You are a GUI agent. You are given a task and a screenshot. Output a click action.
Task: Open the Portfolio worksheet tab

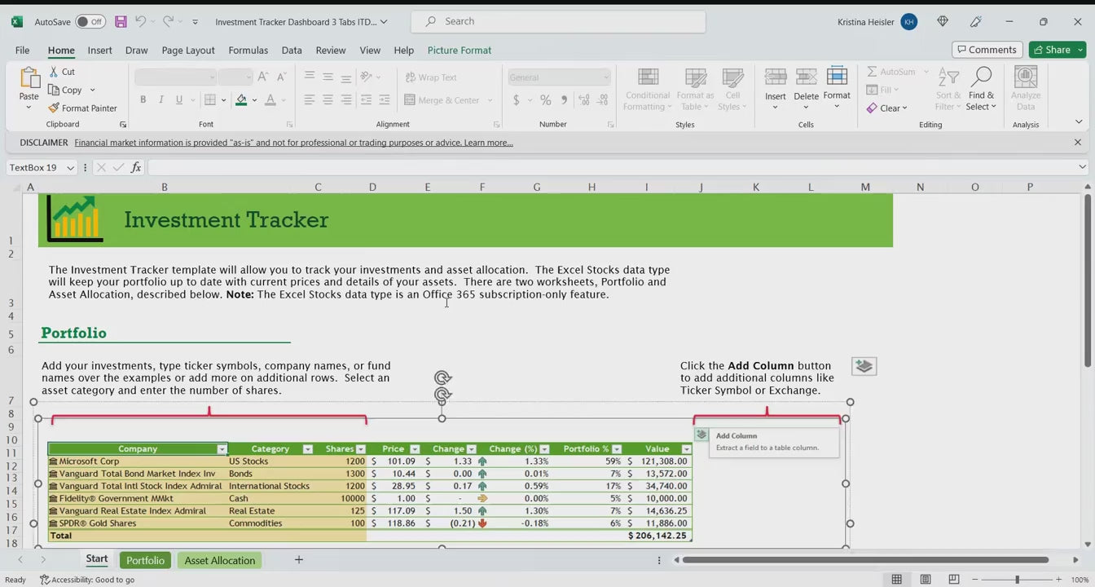(145, 560)
